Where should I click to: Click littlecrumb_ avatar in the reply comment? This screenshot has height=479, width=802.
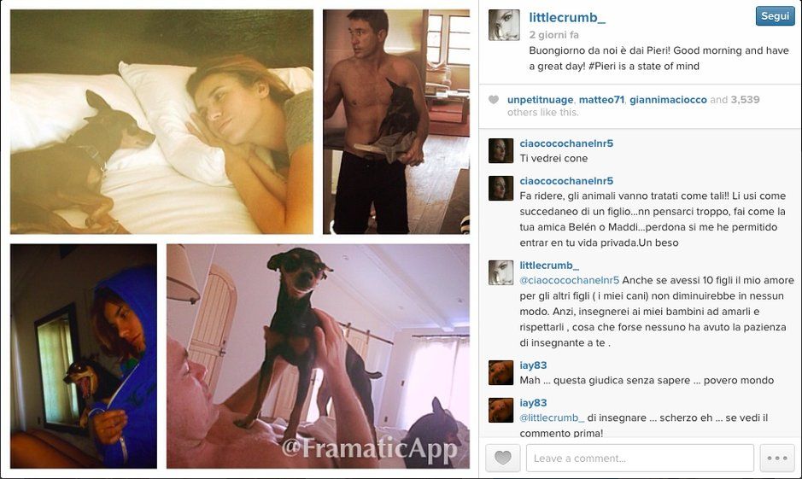tap(501, 272)
